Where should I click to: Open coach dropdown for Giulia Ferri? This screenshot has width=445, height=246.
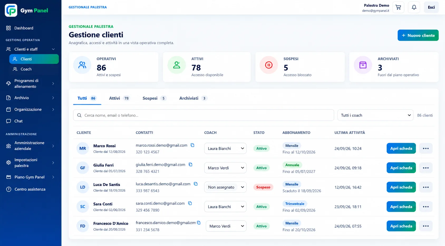(225, 168)
